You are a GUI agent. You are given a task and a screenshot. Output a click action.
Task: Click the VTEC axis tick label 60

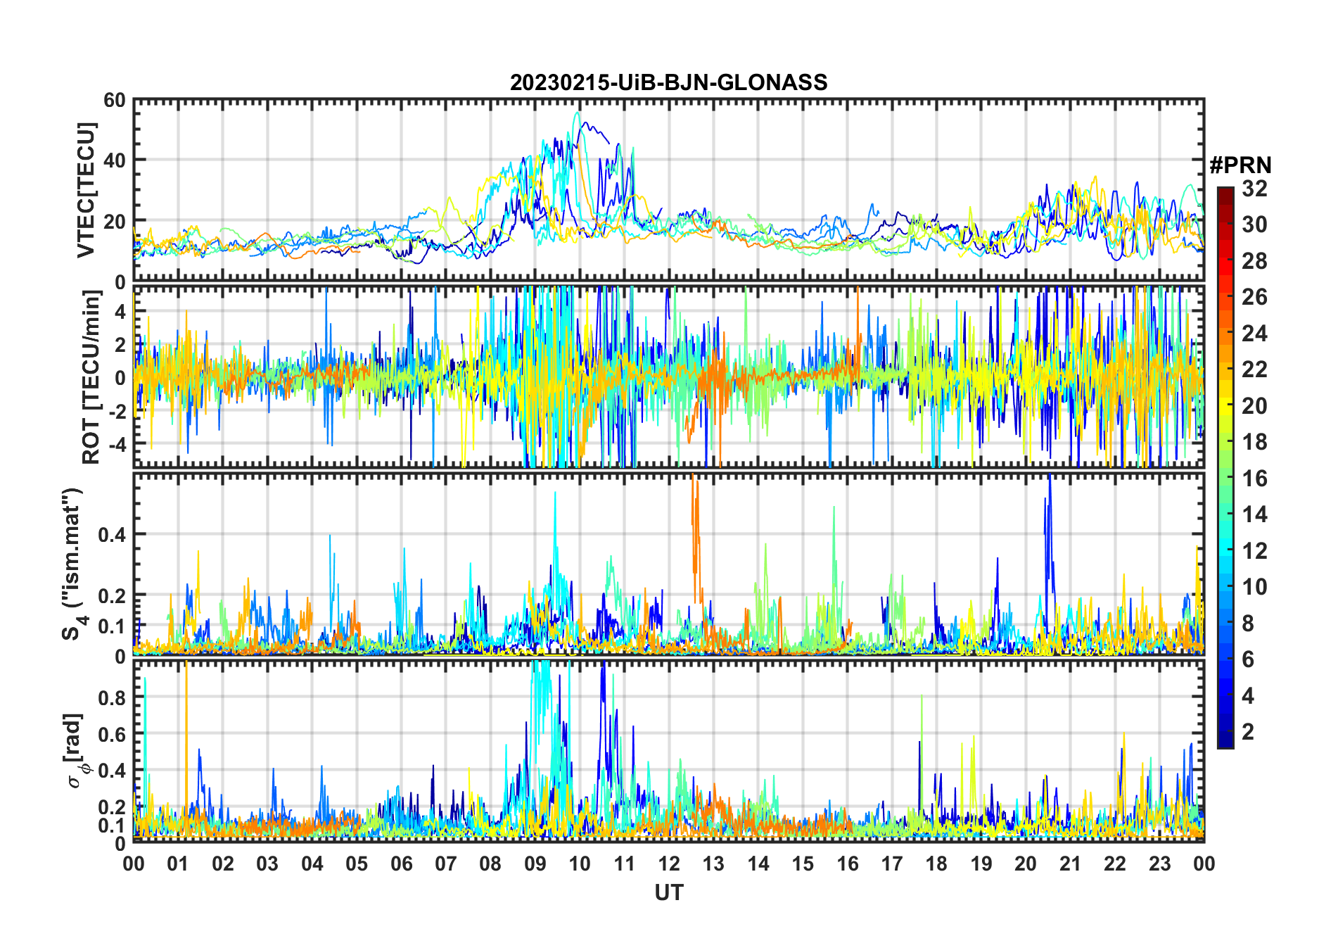coord(115,101)
